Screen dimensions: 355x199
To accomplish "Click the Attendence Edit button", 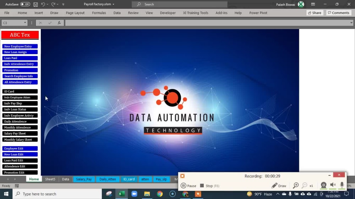I will (20, 166).
